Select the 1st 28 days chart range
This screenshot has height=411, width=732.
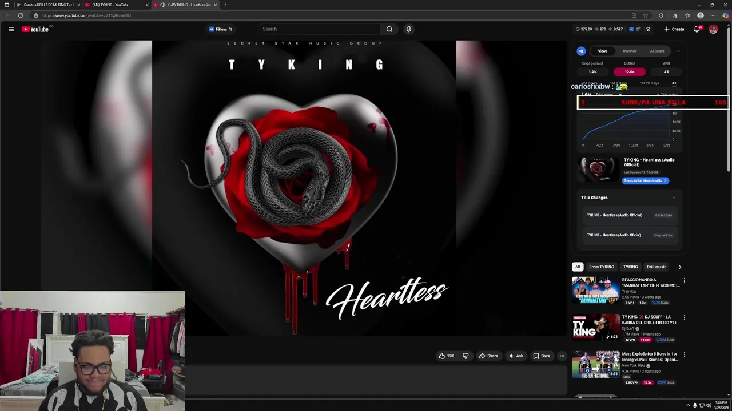[x=649, y=83]
